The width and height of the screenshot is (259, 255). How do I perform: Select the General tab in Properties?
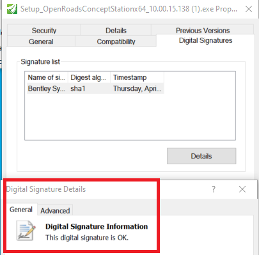[x=41, y=42]
